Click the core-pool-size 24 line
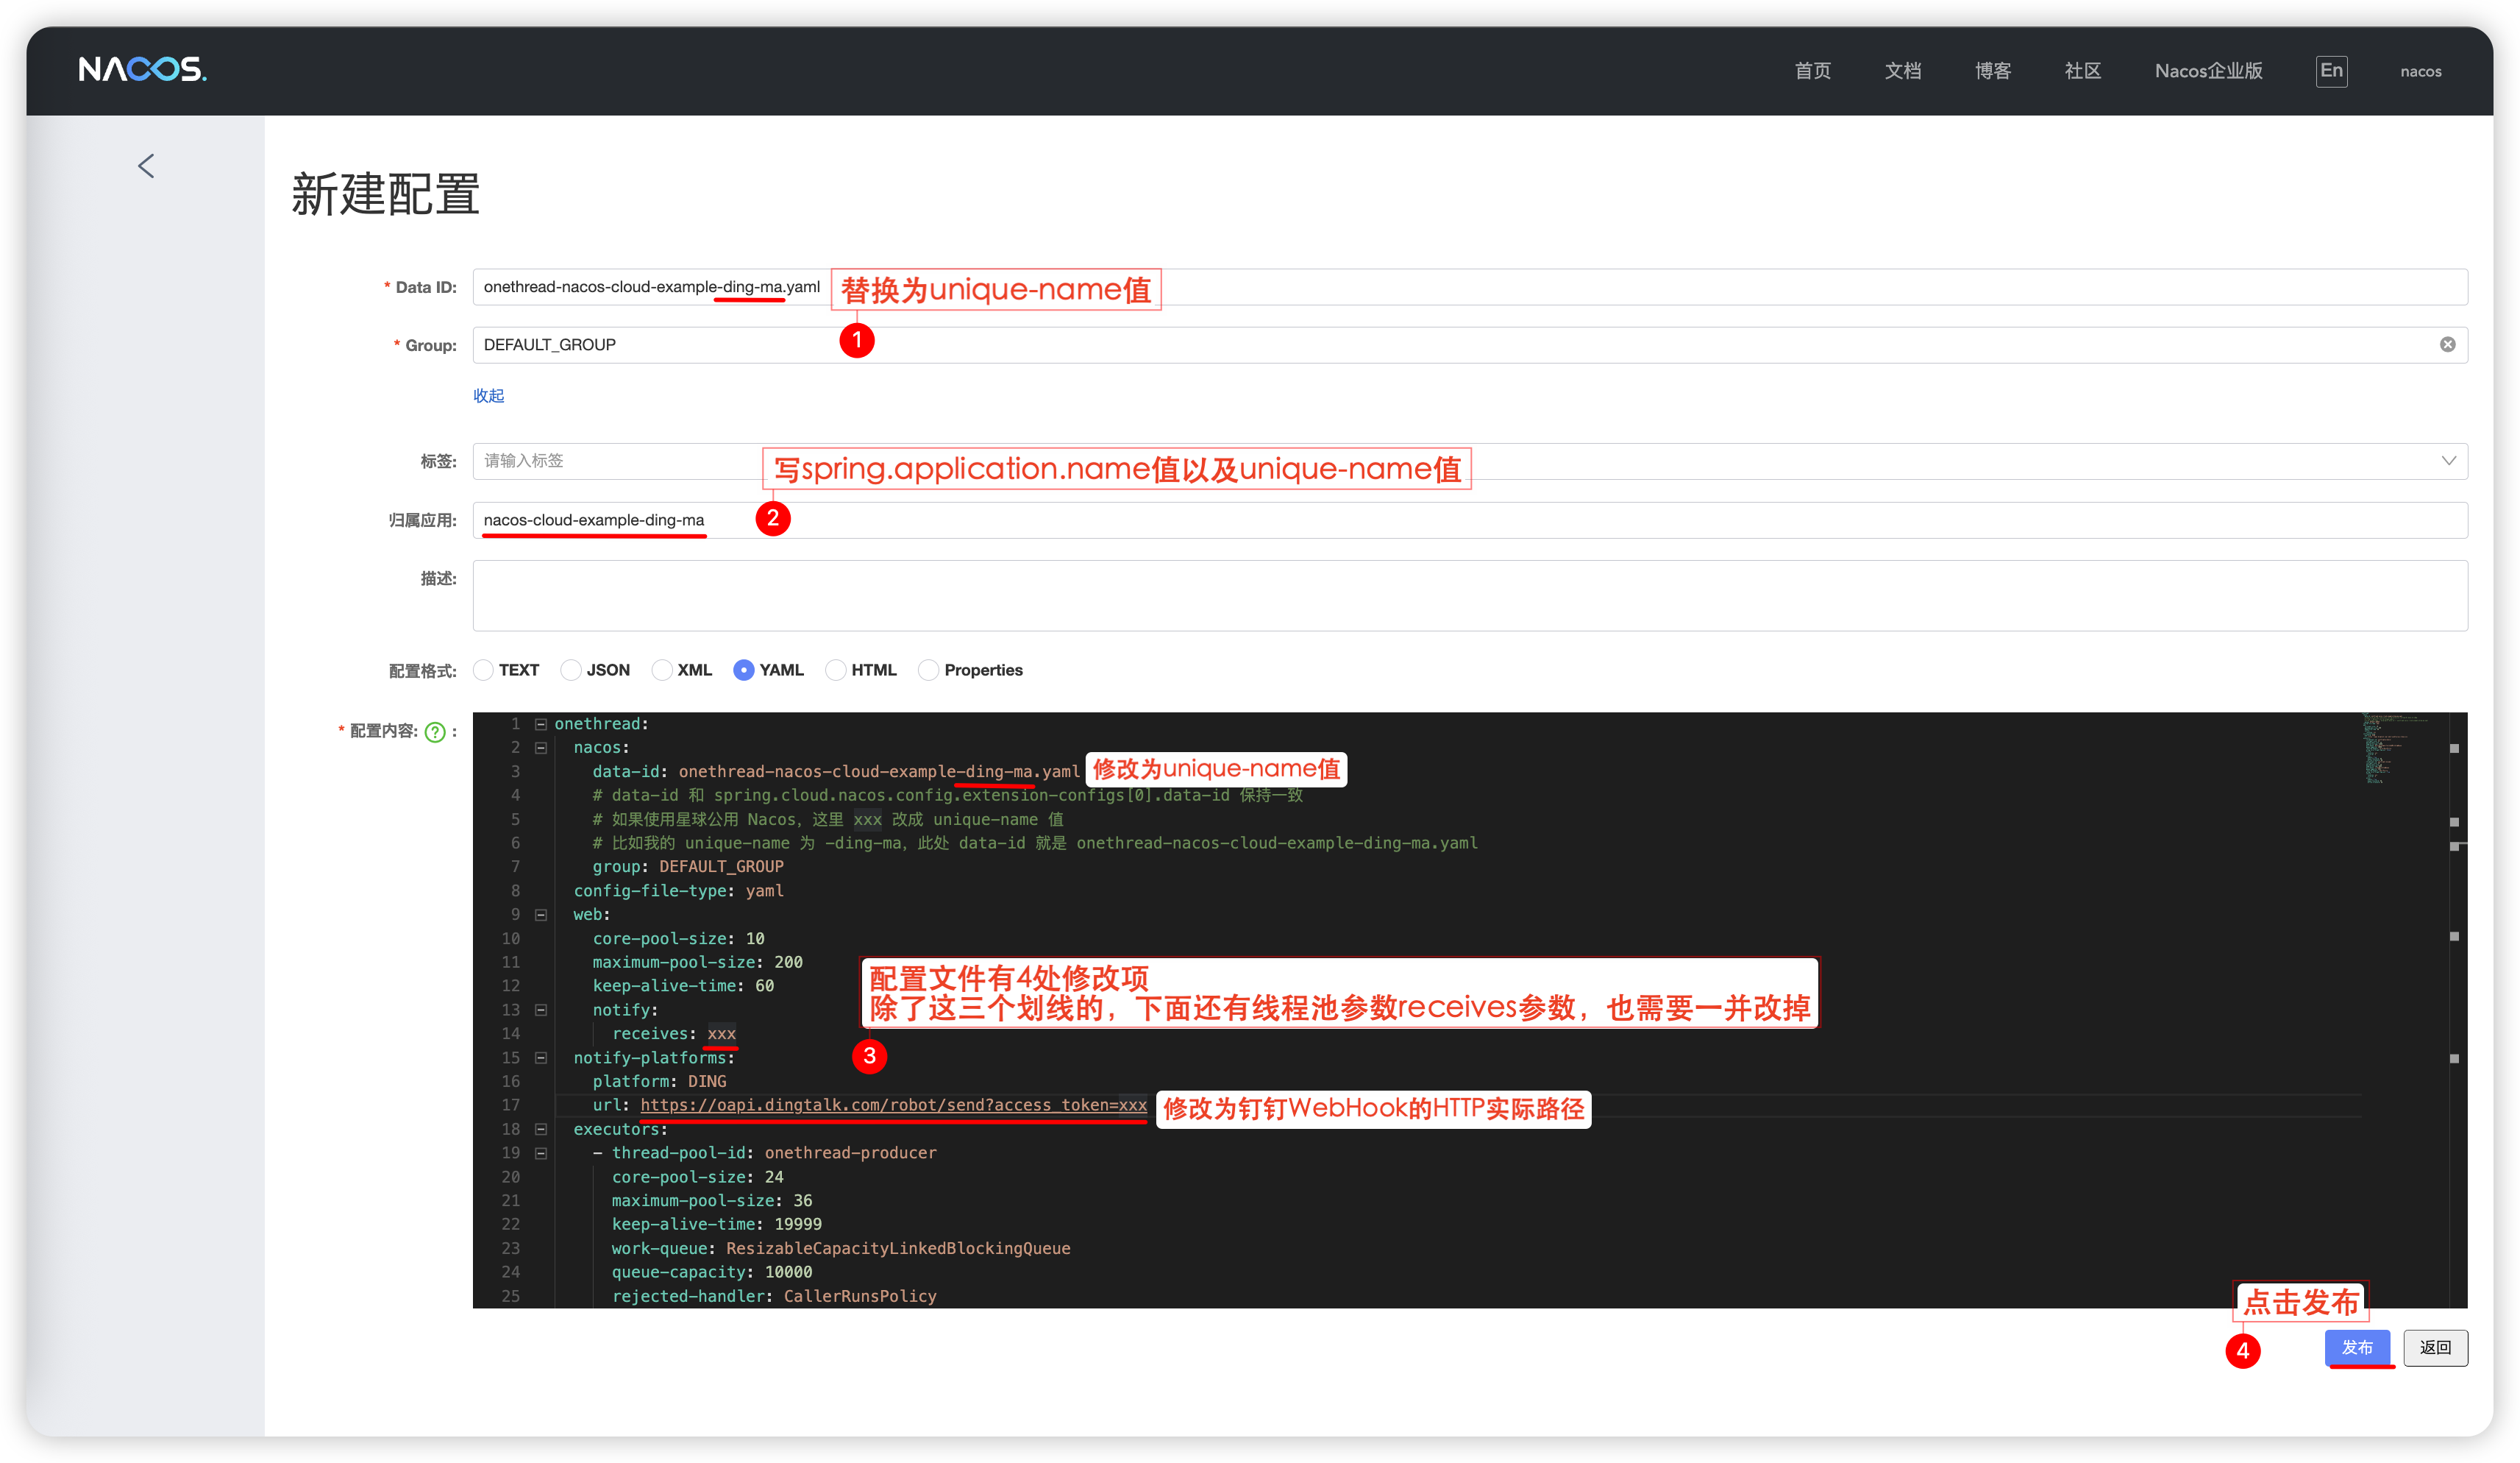The height and width of the screenshot is (1463, 2520). (698, 1177)
